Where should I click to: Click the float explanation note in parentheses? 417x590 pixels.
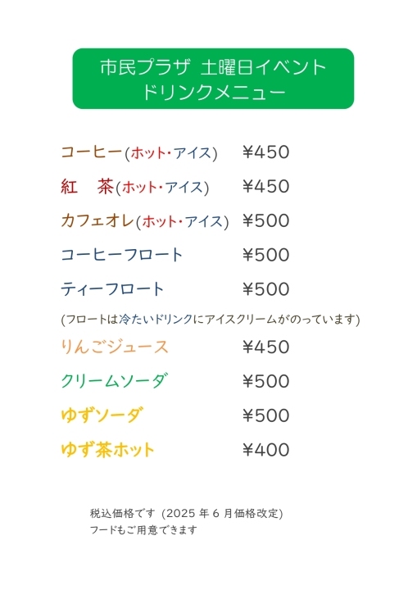(211, 320)
